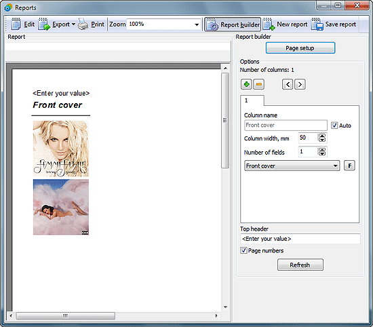373x327 pixels.
Task: Click the horizontal scrollbar thumb
Action: pyautogui.click(x=65, y=316)
